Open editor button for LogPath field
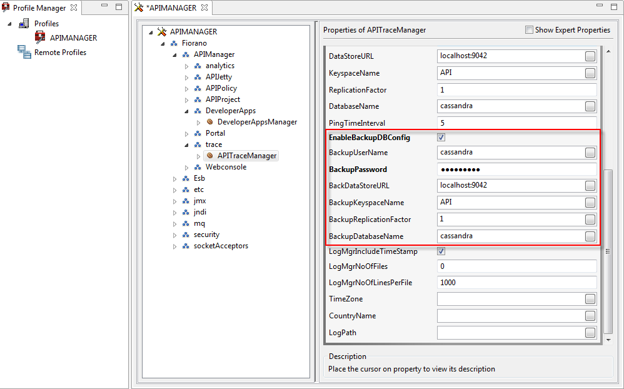The width and height of the screenshot is (624, 389). pos(590,333)
